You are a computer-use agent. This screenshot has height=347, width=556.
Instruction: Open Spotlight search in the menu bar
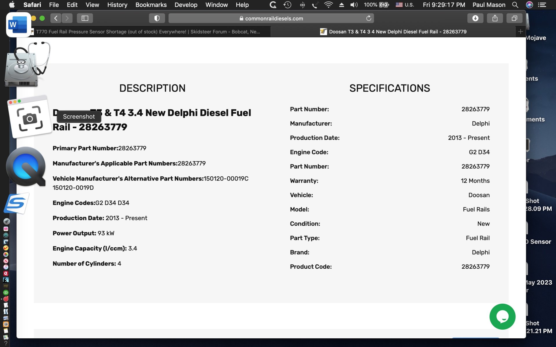(515, 5)
